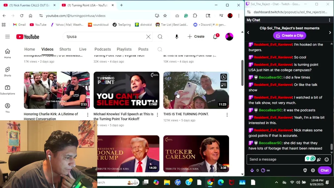Image resolution: width=334 pixels, height=188 pixels.
Task: Open the YouTube guide hamburger menu
Action: tap(7, 37)
